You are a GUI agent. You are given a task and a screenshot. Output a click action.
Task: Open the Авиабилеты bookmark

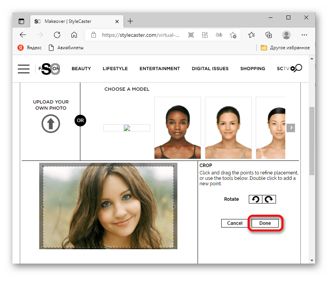66,48
